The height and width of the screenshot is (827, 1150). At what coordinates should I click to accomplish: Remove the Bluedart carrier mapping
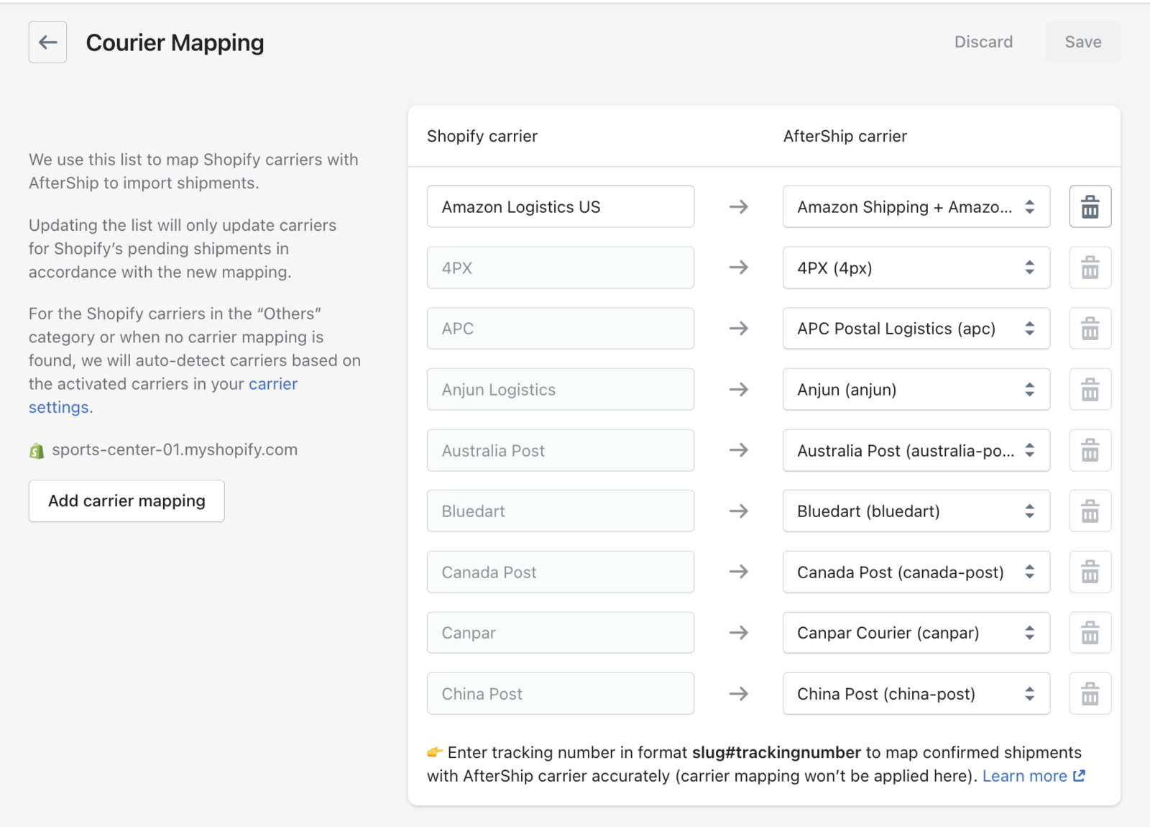[x=1090, y=511]
